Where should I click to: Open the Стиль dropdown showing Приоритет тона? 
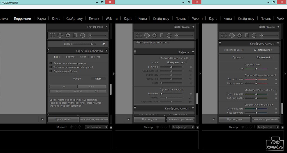tap(177, 62)
